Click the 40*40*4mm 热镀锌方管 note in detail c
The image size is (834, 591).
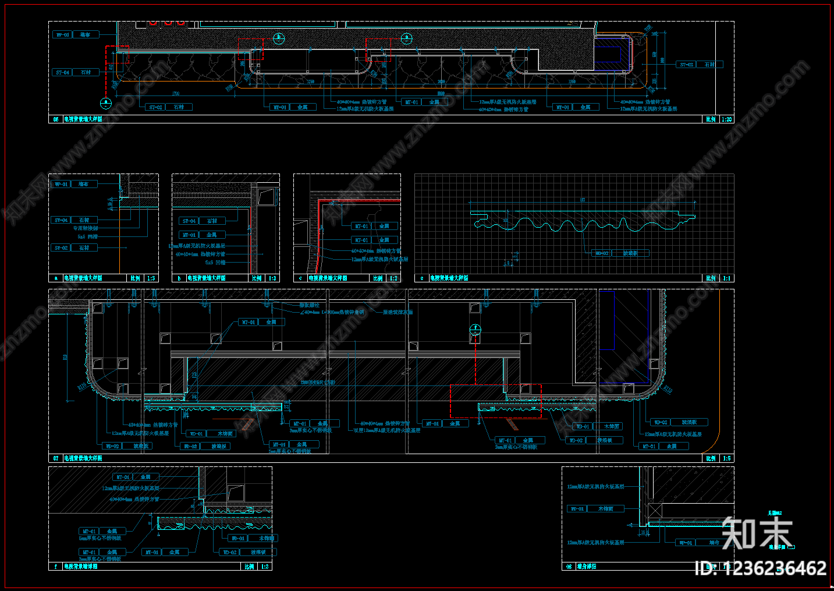[x=376, y=251]
